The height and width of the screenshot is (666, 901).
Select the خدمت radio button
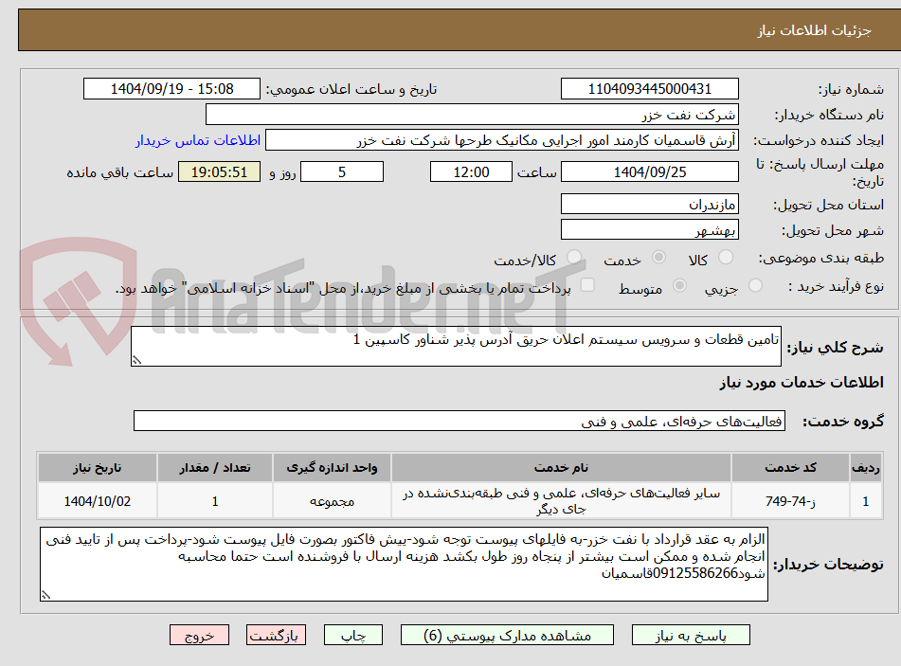tap(659, 257)
